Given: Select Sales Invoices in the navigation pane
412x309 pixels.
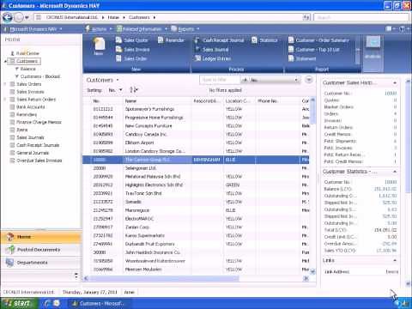Looking at the screenshot, I should pyautogui.click(x=30, y=92).
